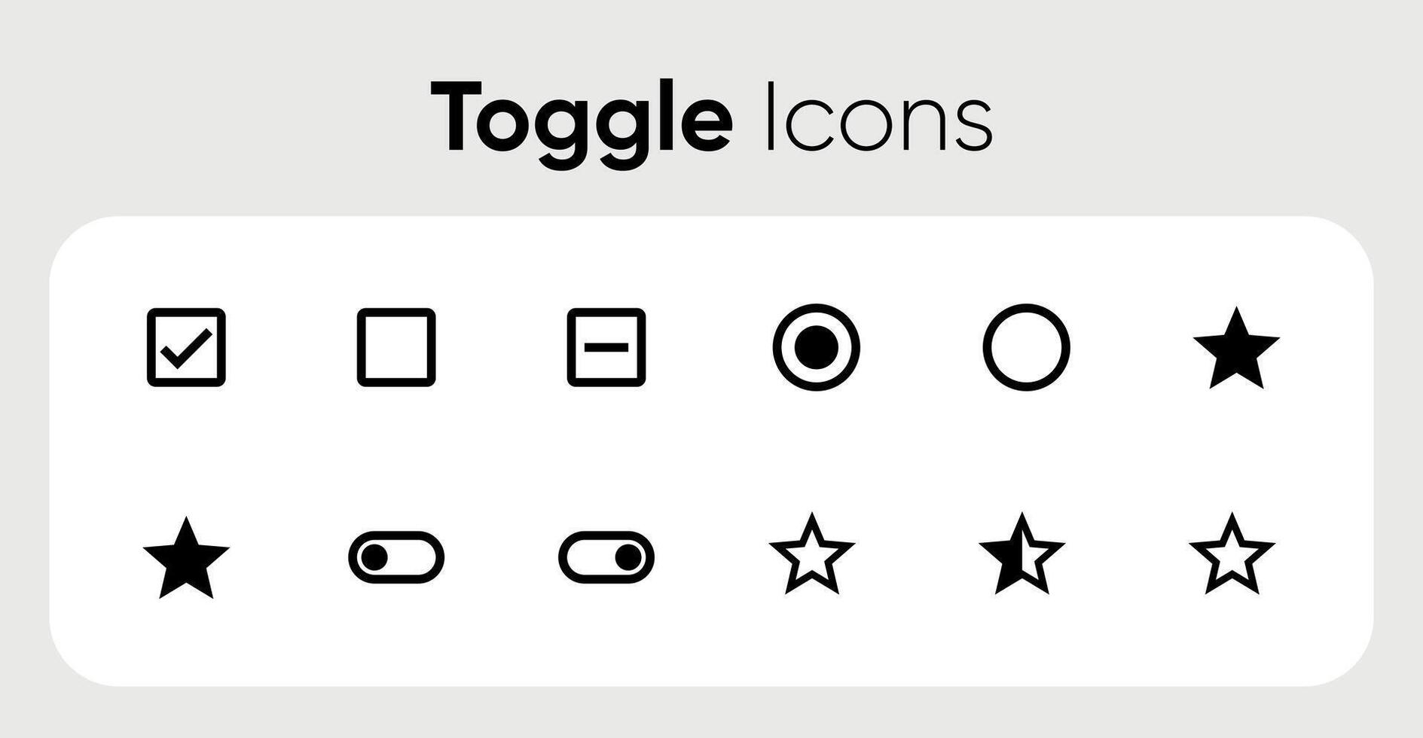Click the filled star in the bottom row

tap(186, 558)
